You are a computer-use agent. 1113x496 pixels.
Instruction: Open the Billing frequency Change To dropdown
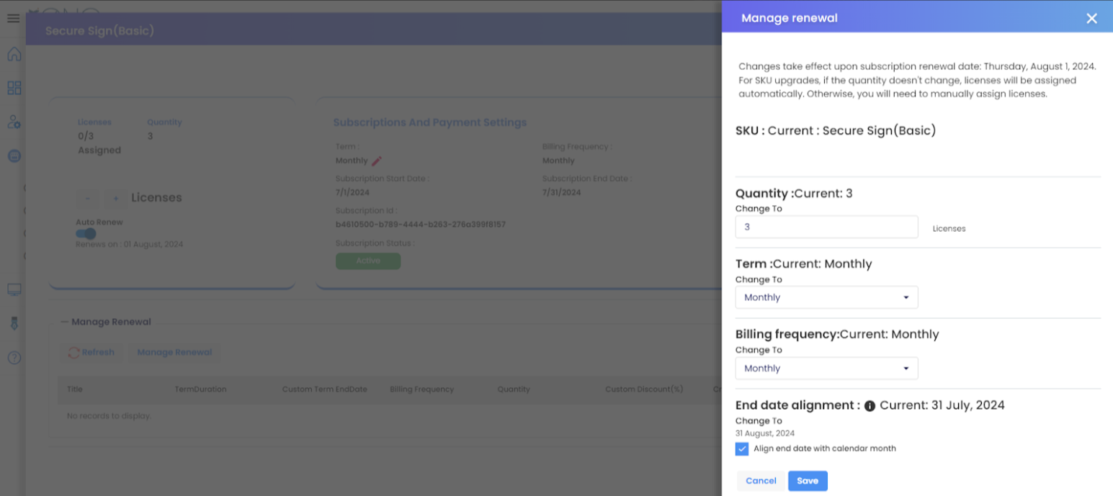(826, 368)
